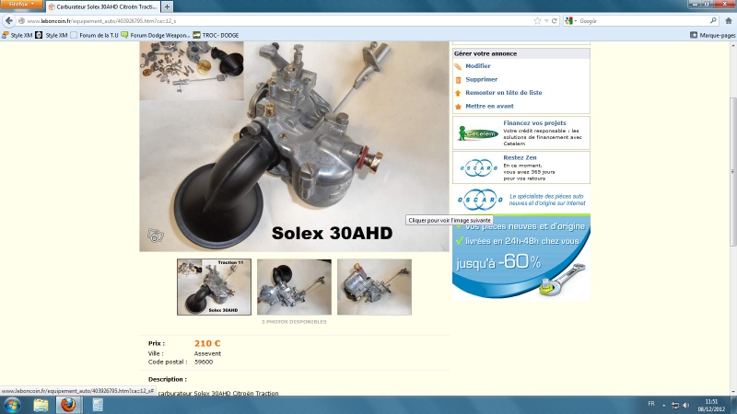Click the up arrow icon for Remonter
Screen dimensions: 737x414
point(458,93)
